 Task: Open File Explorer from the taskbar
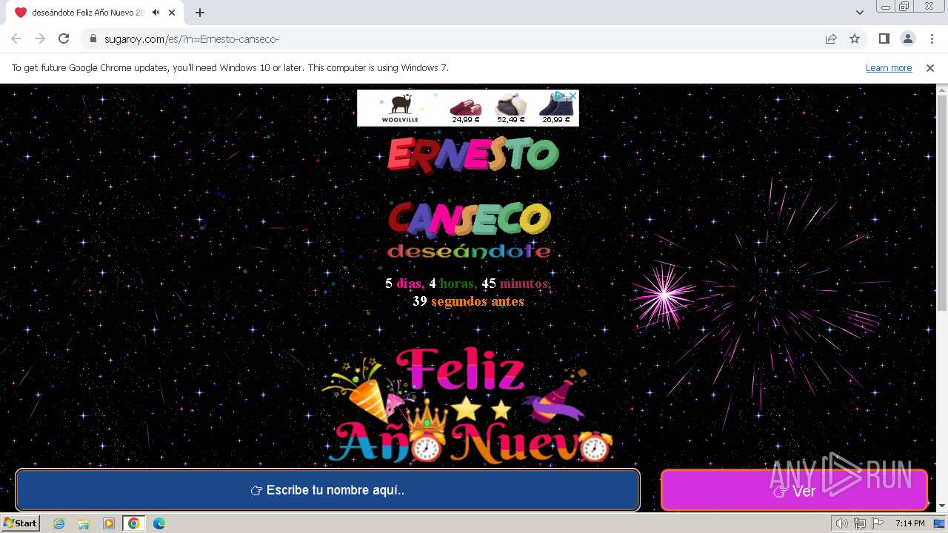click(84, 523)
